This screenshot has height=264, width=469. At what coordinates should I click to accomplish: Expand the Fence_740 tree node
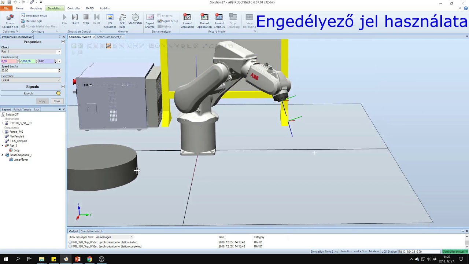pyautogui.click(x=3, y=132)
